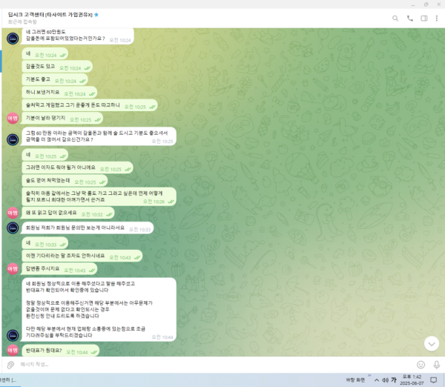Select long reply starting '네 회원님 정상적으로 이용'
This screenshot has height=387, width=445.
point(99,310)
